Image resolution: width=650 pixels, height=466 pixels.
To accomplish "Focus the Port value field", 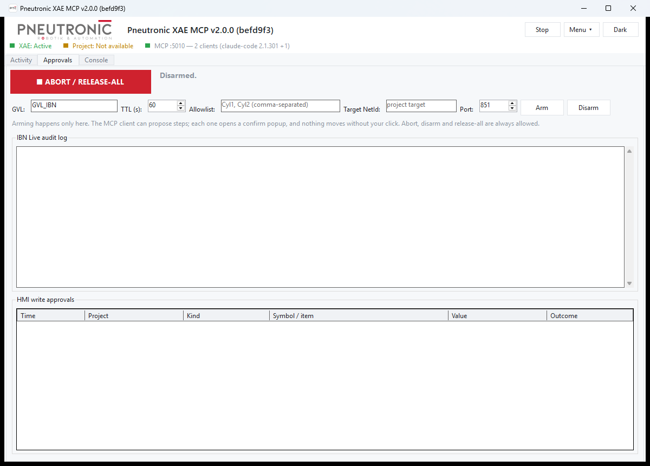I will pos(493,106).
